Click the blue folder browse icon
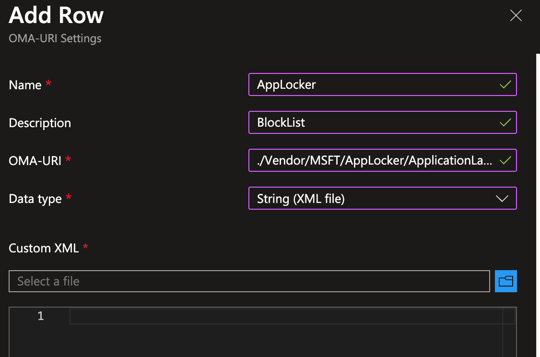 click(x=505, y=281)
